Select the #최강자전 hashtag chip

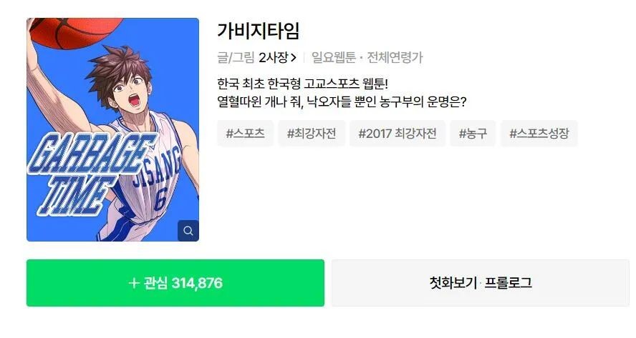pyautogui.click(x=312, y=133)
